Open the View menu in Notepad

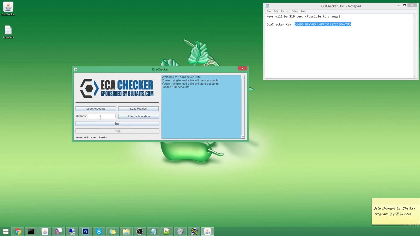click(x=295, y=11)
